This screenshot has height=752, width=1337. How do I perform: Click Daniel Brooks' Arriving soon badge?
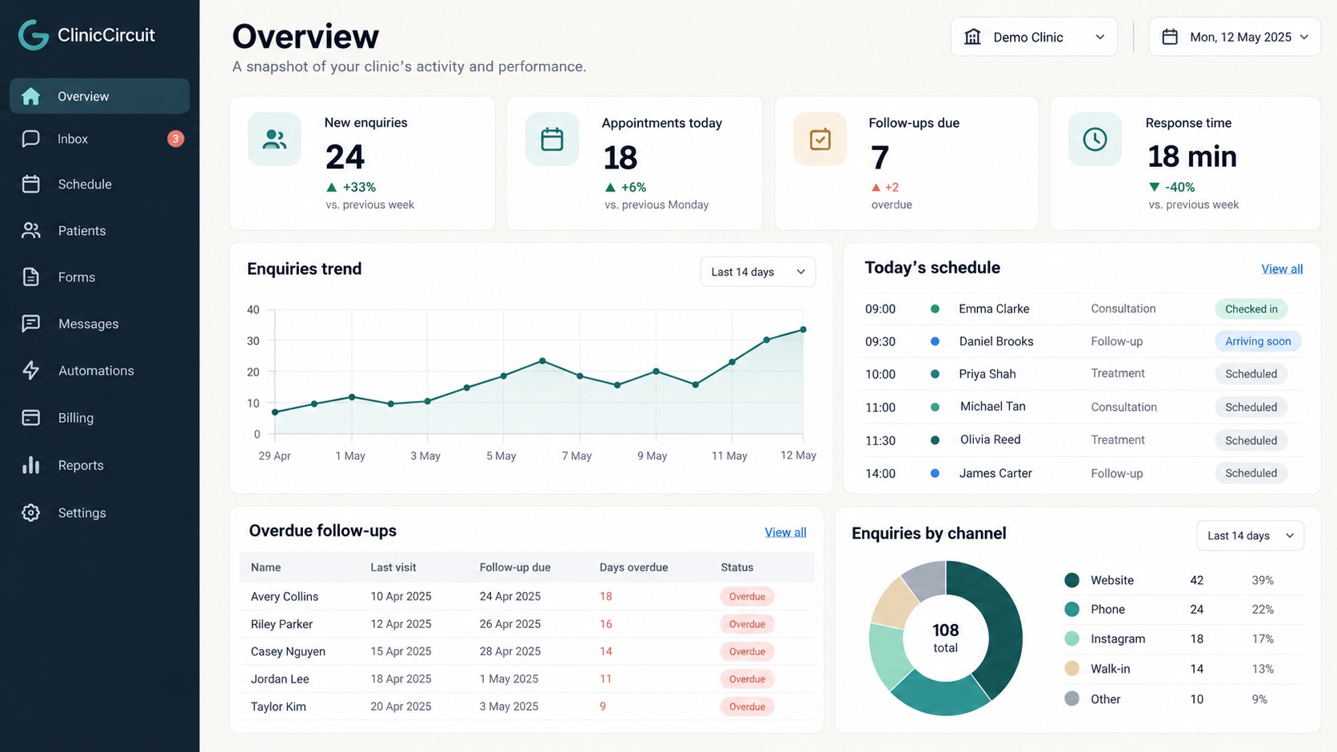1258,341
